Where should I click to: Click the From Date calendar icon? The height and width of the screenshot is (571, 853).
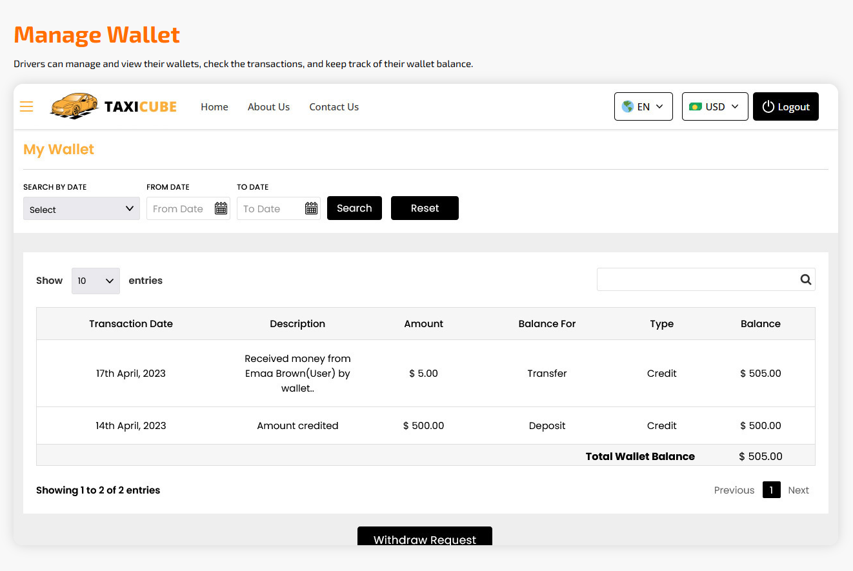(221, 208)
